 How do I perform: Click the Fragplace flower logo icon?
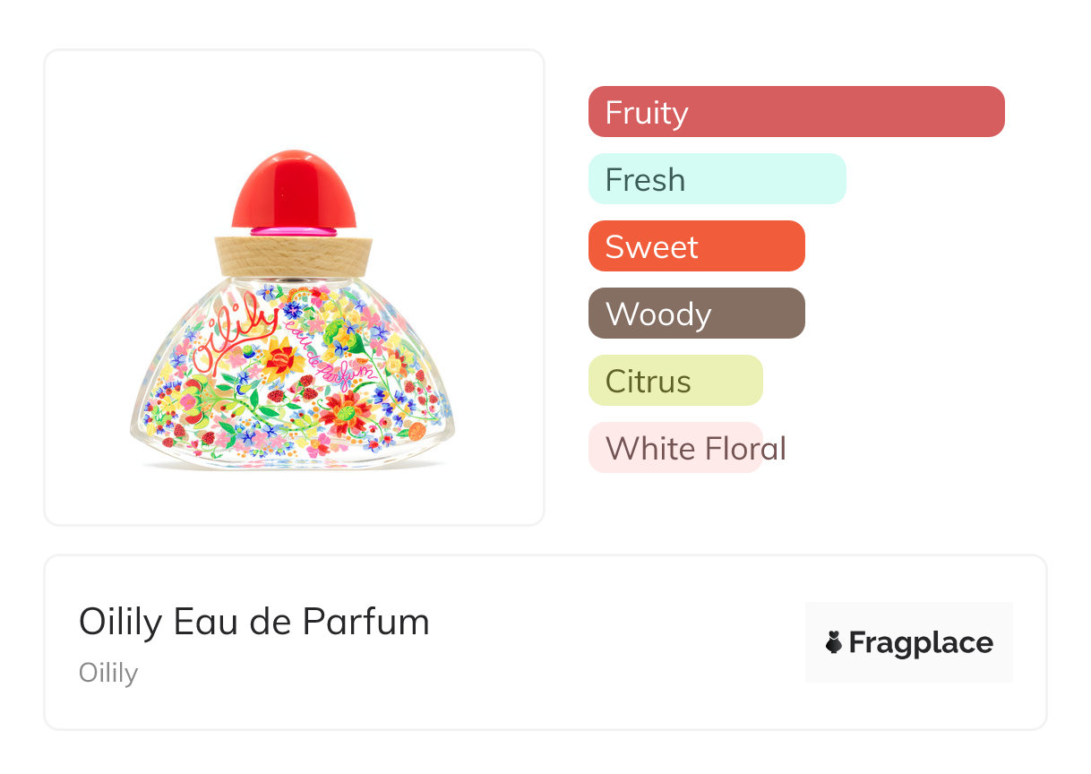point(834,642)
